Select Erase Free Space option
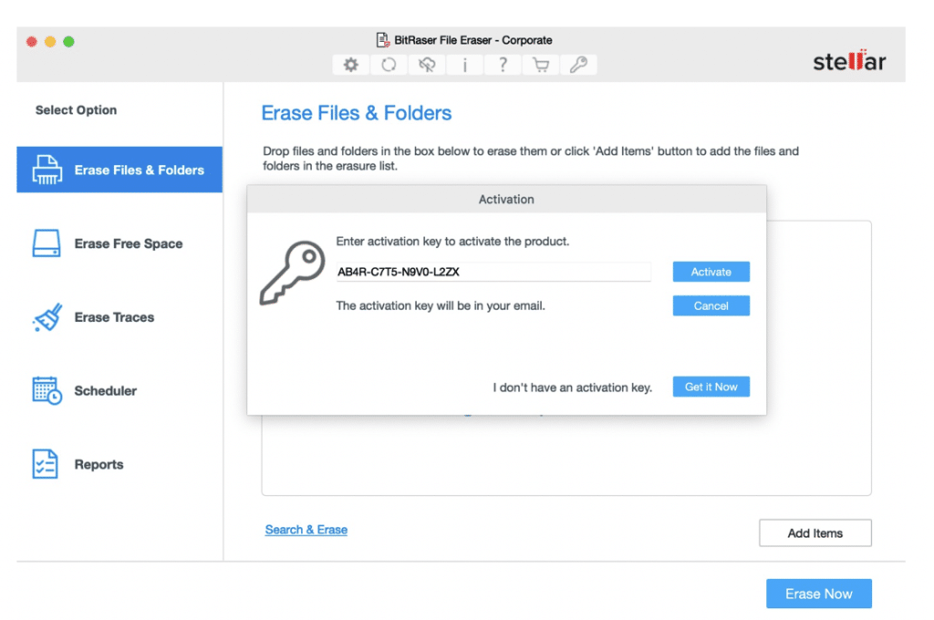Screen dimensions: 934x620 tap(119, 243)
